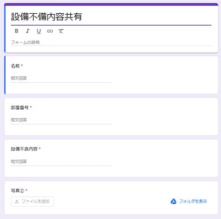Remove formatting using the clear-format icon
The image size is (221, 219).
click(x=61, y=31)
